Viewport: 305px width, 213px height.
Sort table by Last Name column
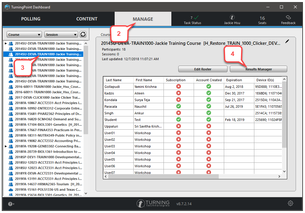point(119,80)
